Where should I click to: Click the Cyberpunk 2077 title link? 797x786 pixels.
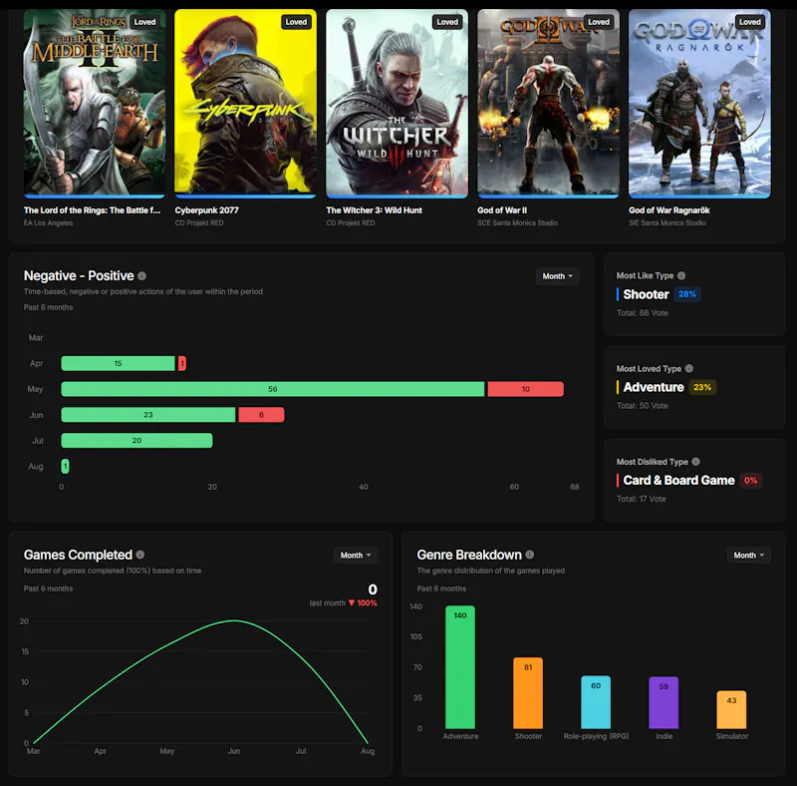click(x=207, y=210)
